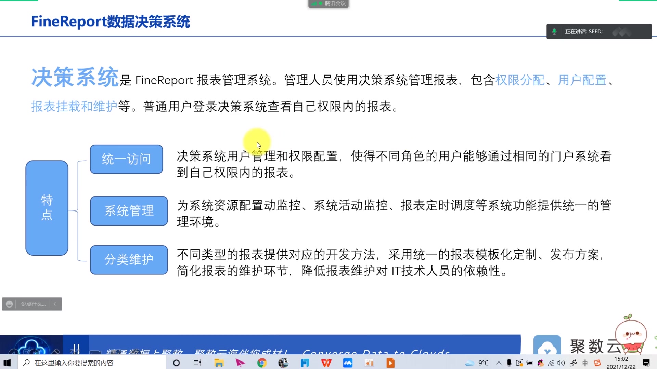The width and height of the screenshot is (657, 369).
Task: Switch to Tencent Meeting taskbar icon
Action: point(348,363)
